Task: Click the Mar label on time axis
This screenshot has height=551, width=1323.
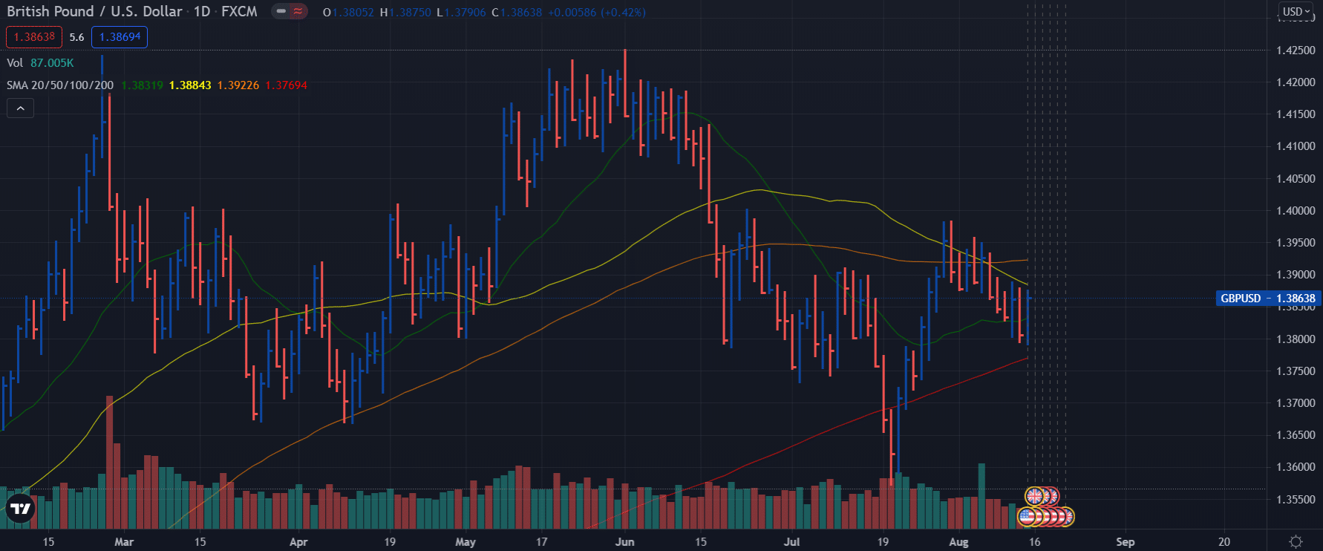Action: coord(124,542)
